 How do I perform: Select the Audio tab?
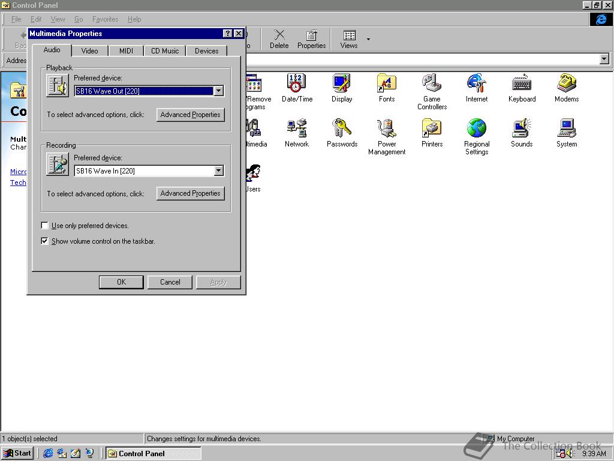point(52,50)
